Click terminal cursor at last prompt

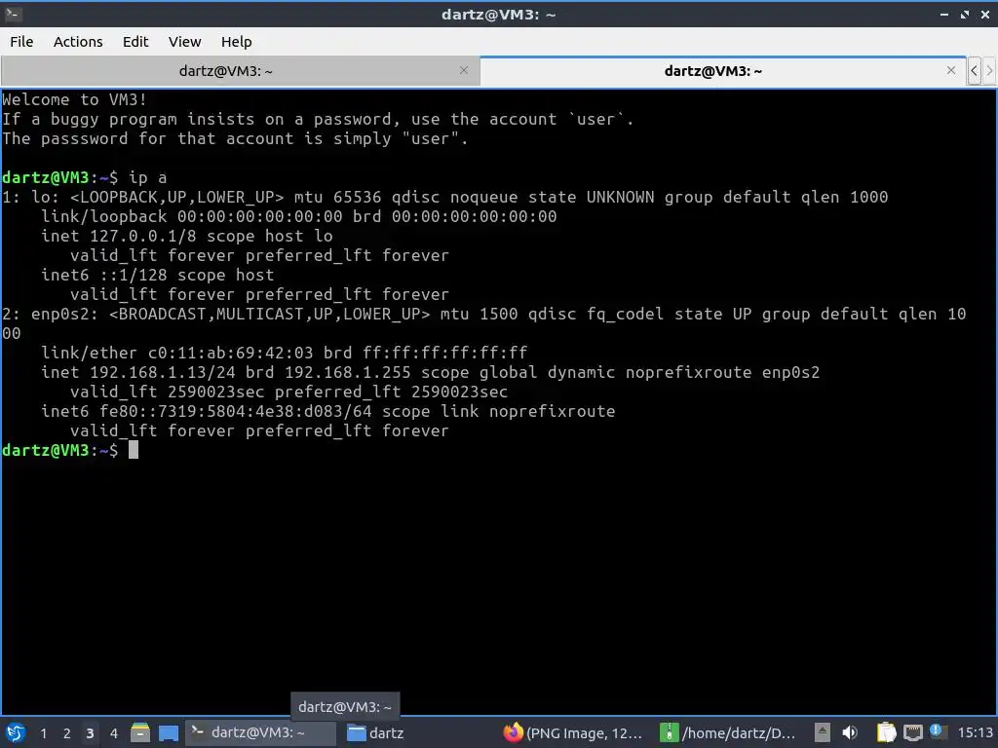pyautogui.click(x=133, y=450)
